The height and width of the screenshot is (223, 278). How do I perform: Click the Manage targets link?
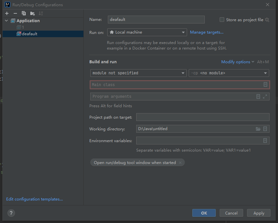pos(207,32)
